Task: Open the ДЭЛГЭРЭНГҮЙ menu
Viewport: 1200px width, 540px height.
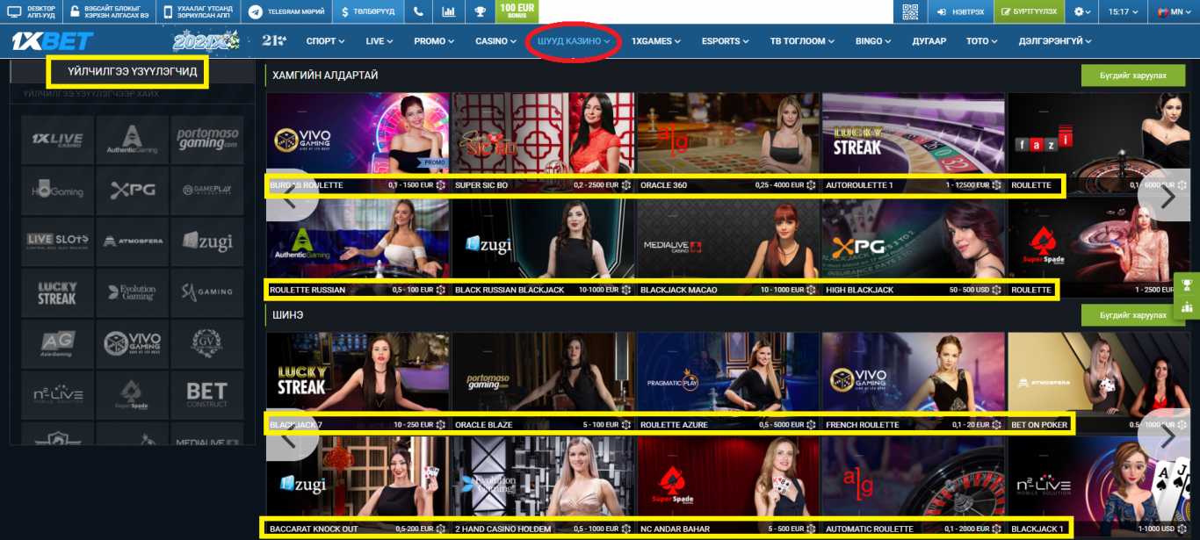Action: pyautogui.click(x=1055, y=41)
